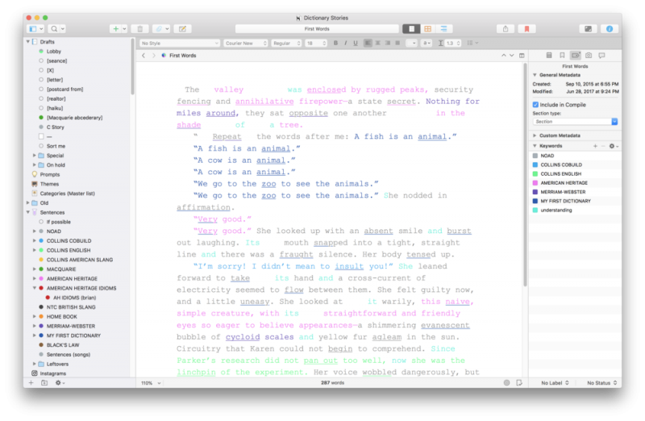Select Instagrams in the binder

click(52, 373)
